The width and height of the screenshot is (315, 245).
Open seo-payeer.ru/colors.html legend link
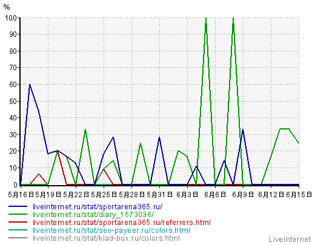111,230
